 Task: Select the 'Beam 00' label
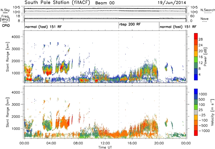[105, 3]
